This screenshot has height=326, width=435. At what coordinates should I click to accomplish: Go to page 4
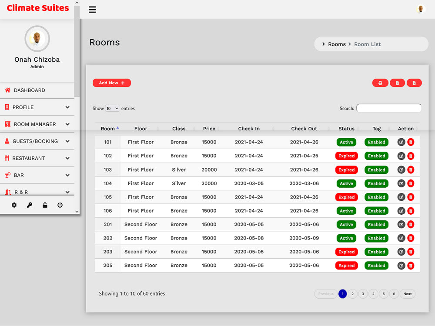coord(373,294)
